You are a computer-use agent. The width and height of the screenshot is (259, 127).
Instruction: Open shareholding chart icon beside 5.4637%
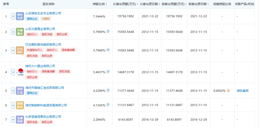click(x=108, y=72)
